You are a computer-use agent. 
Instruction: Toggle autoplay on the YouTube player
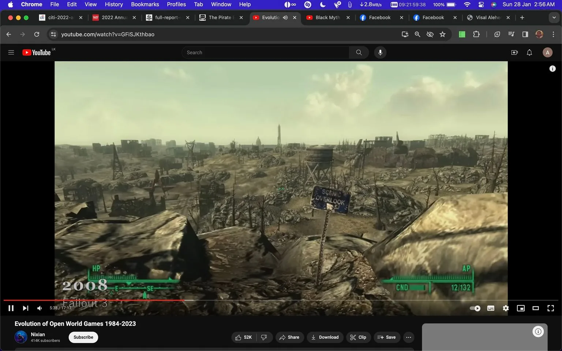coord(475,308)
